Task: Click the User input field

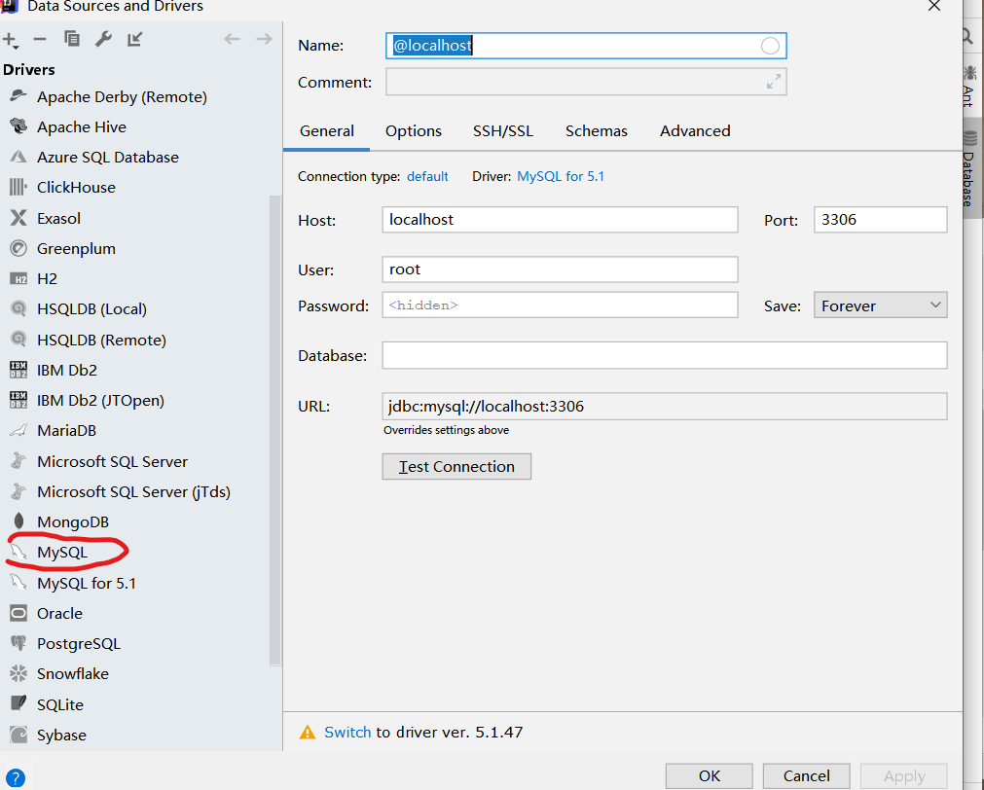Action: [x=560, y=269]
